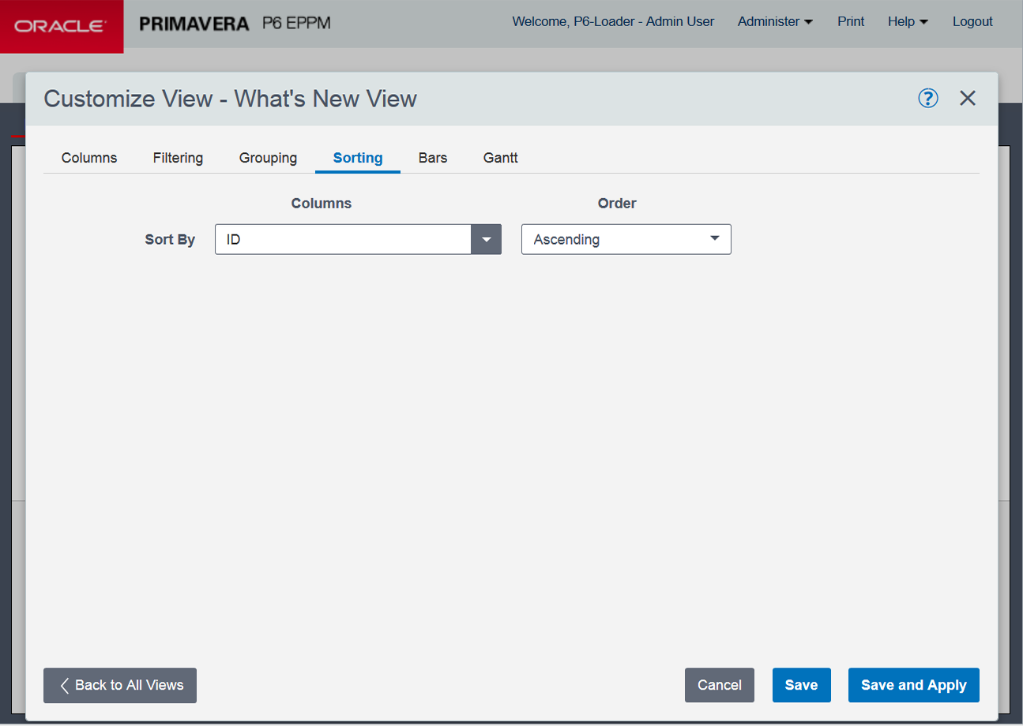Click the Sort By text field showing ID
1023x726 pixels.
[343, 240]
